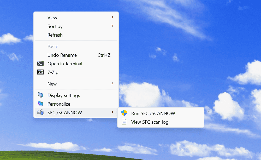
Task: Click the document icon beside View SFC scan log
Action: click(124, 122)
